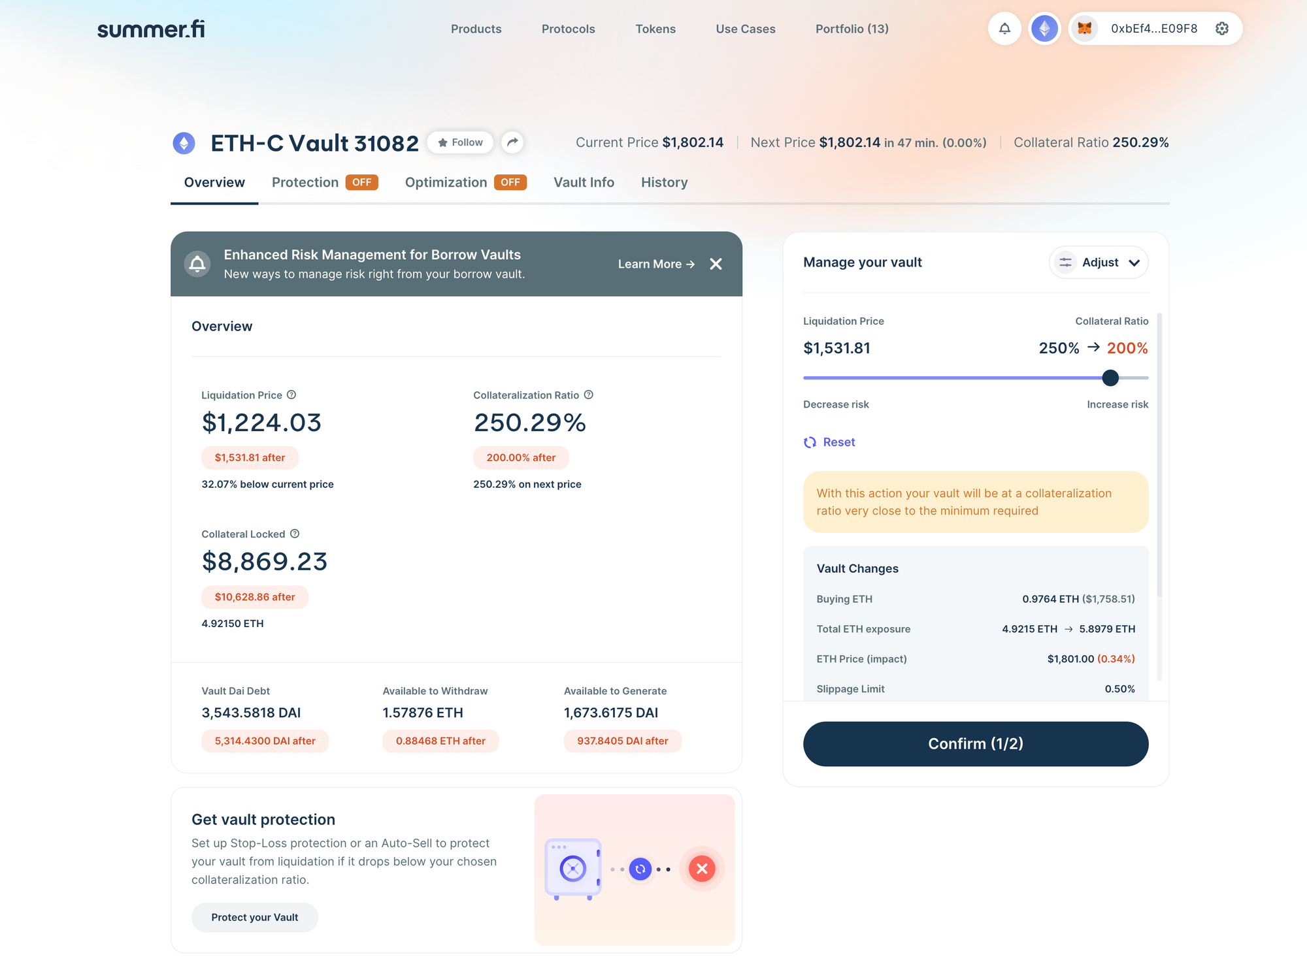Click the share vault arrow icon
This screenshot has height=968, width=1307.
512,142
